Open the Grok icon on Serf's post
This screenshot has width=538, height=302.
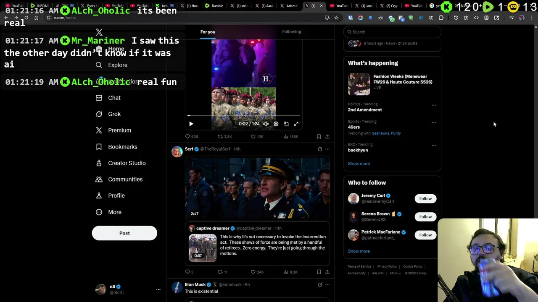click(320, 149)
